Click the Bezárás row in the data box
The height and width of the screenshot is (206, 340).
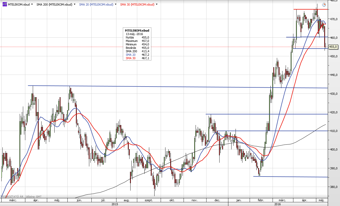(x=137, y=48)
